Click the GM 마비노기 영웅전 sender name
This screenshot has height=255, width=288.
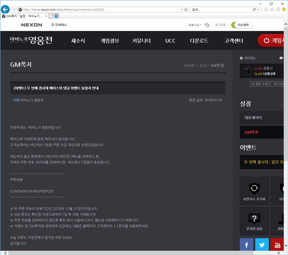[x=28, y=100]
